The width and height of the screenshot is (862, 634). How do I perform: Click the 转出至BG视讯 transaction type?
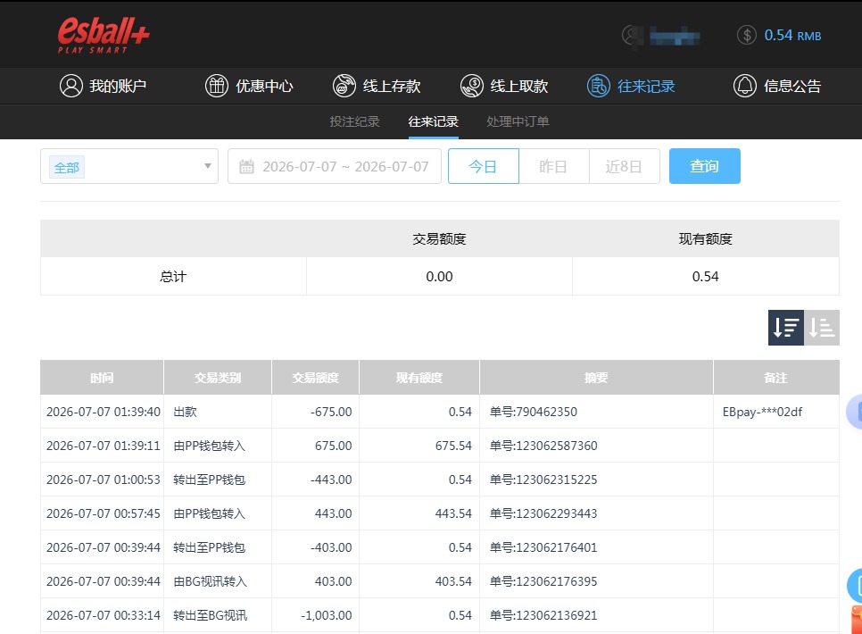click(x=210, y=615)
